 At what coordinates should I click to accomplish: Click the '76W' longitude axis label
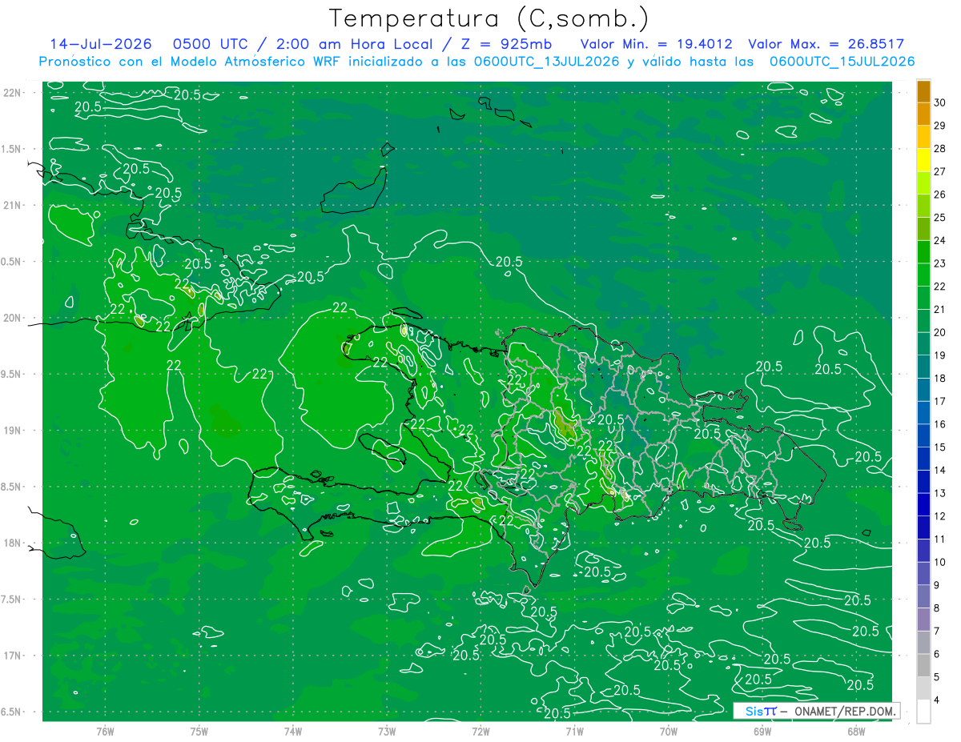click(105, 731)
